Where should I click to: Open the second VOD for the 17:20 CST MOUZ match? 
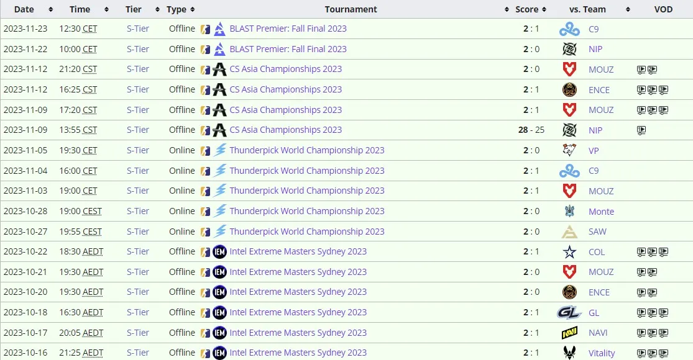653,110
